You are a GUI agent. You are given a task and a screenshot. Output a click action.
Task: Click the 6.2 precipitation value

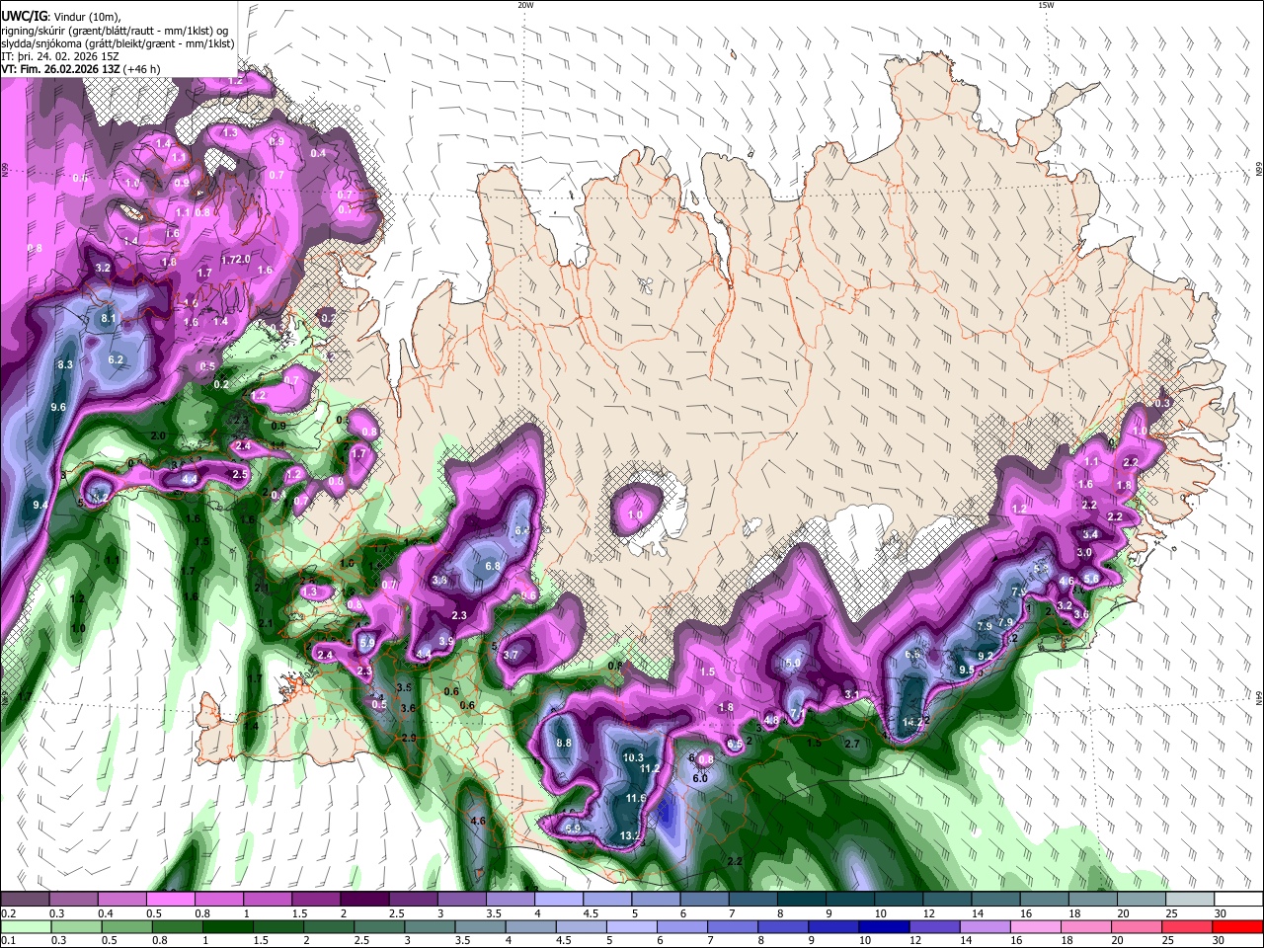[116, 359]
